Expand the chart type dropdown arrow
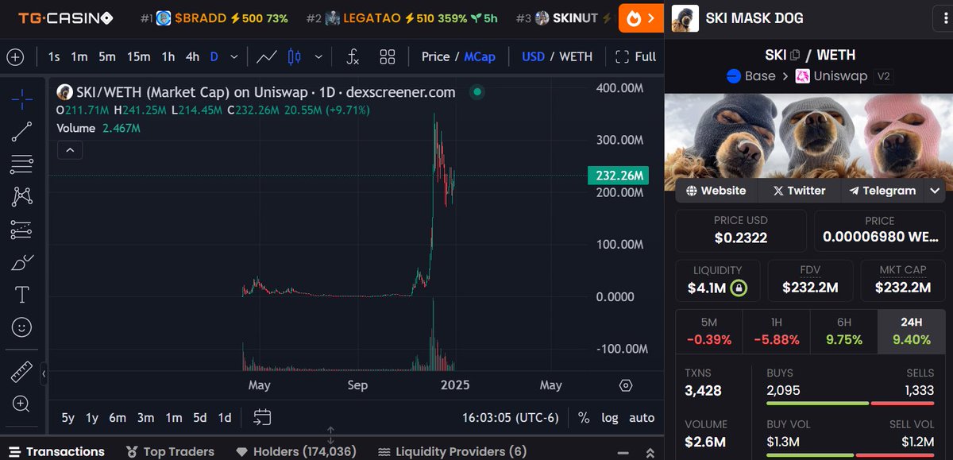This screenshot has width=953, height=460. [x=318, y=57]
